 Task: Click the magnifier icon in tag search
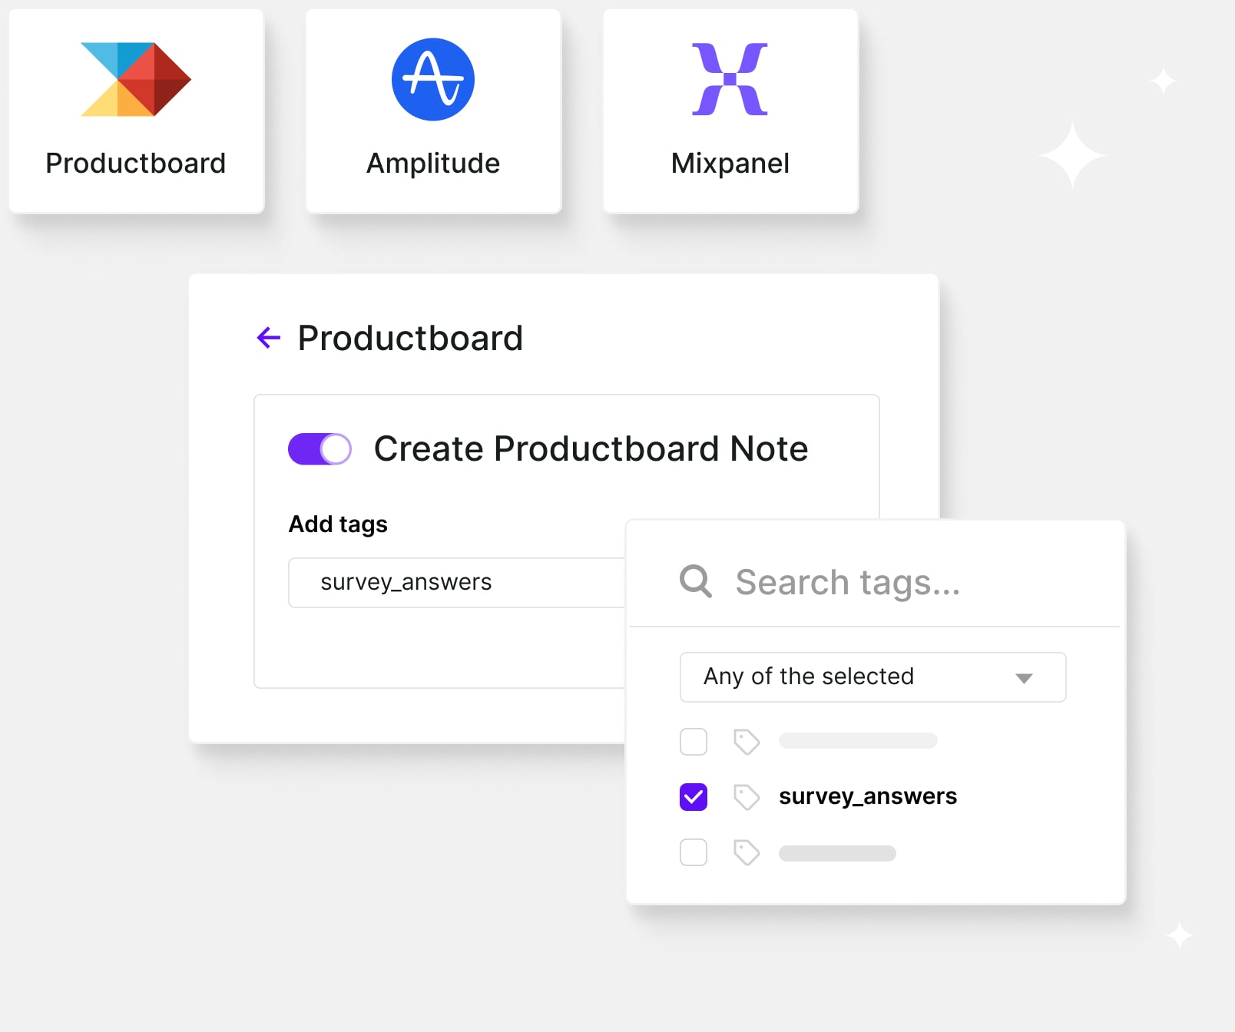tap(696, 581)
